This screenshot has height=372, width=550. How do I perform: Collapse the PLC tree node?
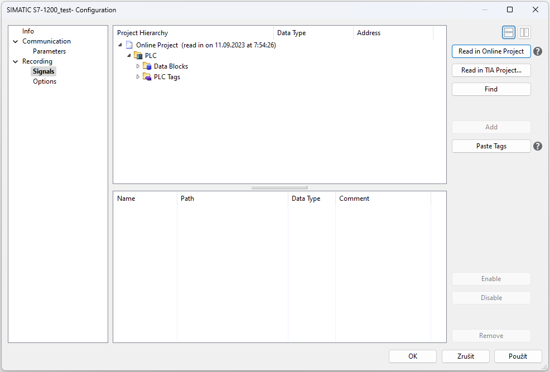tap(129, 55)
